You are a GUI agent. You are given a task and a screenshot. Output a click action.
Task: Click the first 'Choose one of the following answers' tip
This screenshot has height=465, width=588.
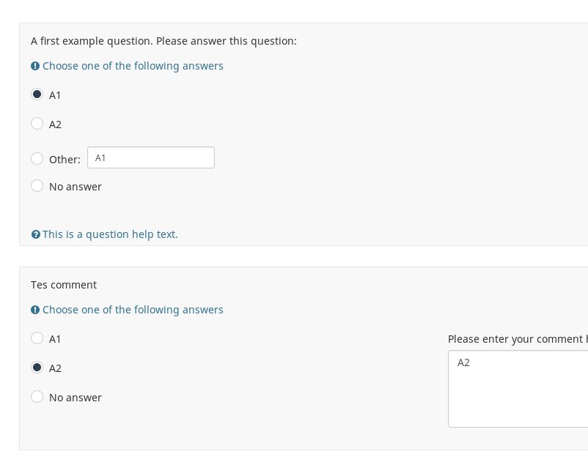(133, 66)
